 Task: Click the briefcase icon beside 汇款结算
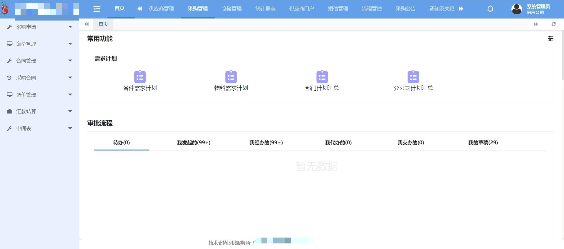tap(10, 111)
